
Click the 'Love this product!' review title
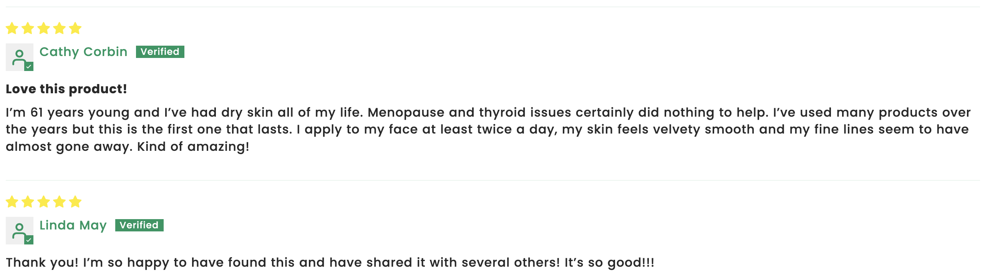[x=66, y=89]
